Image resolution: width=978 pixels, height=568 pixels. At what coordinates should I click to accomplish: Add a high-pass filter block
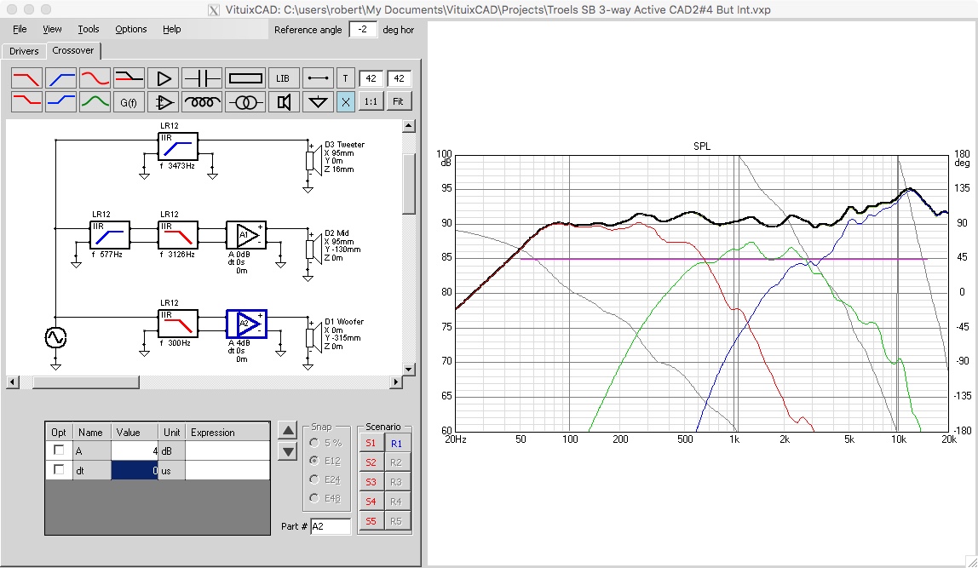coord(61,78)
